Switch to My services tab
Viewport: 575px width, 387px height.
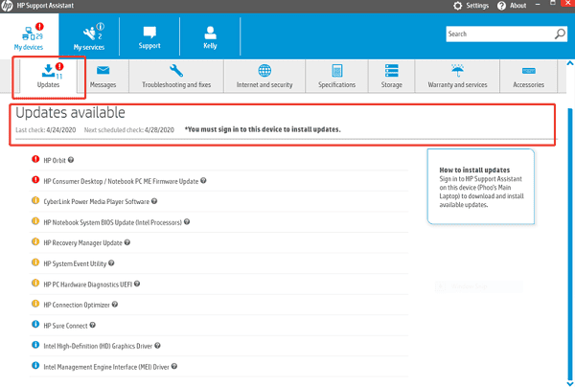pos(88,34)
